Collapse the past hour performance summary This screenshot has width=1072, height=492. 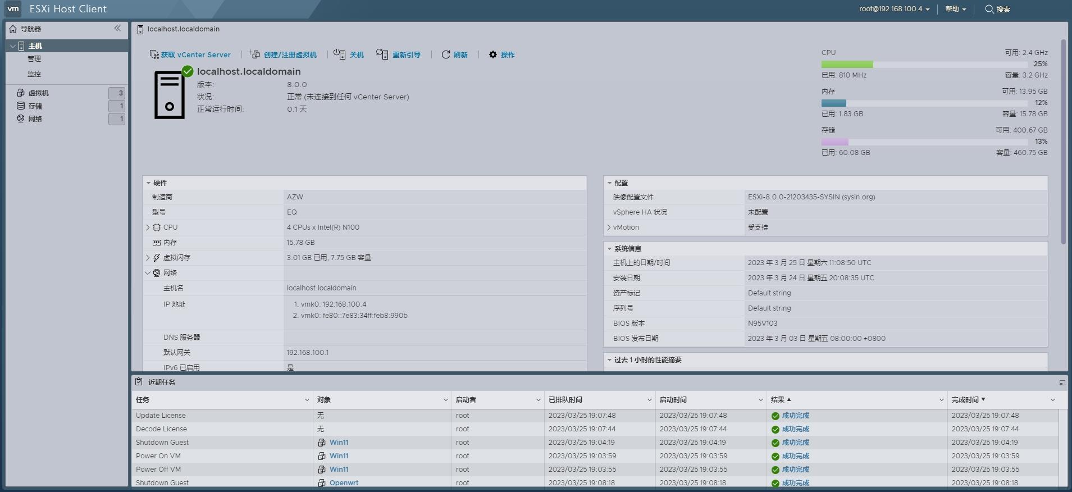tap(609, 360)
